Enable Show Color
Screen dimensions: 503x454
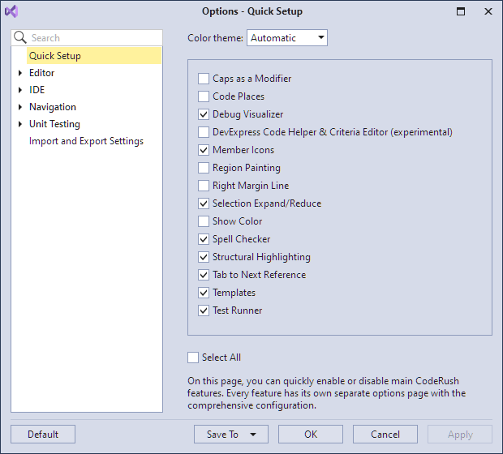click(204, 221)
